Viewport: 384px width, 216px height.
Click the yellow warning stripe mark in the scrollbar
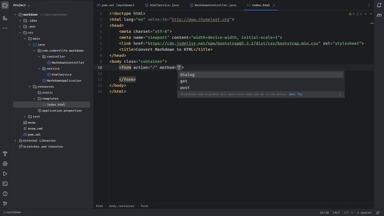[x=372, y=23]
